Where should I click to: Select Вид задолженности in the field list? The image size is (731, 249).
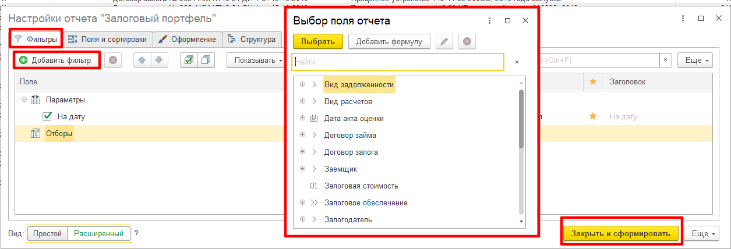pos(359,84)
